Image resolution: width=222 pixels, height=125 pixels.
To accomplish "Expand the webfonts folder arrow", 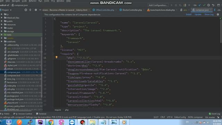I will 1,42.
